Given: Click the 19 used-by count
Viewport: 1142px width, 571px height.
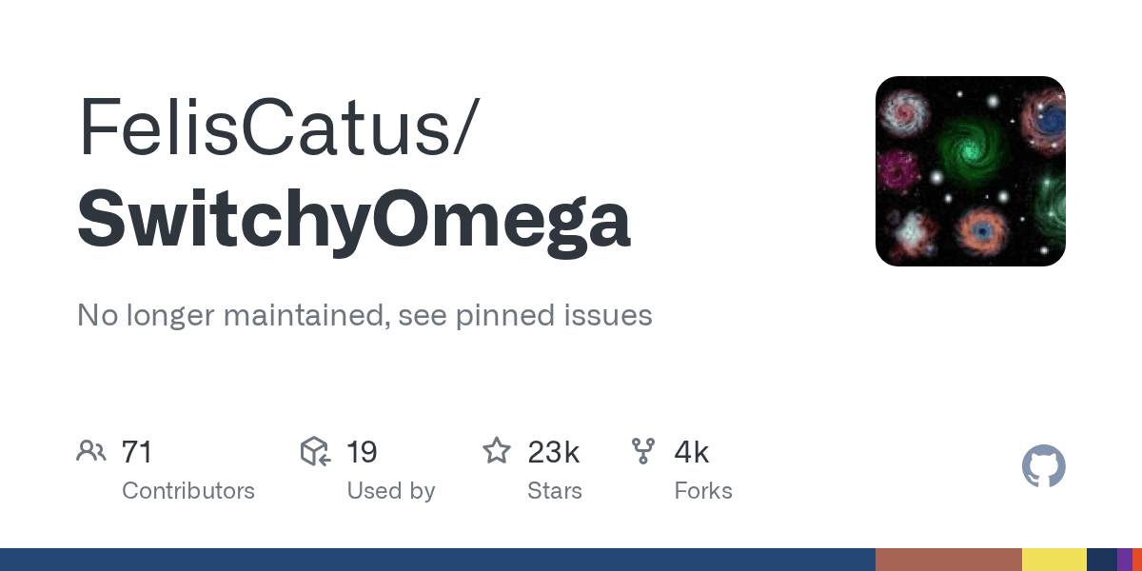Looking at the screenshot, I should (x=362, y=452).
